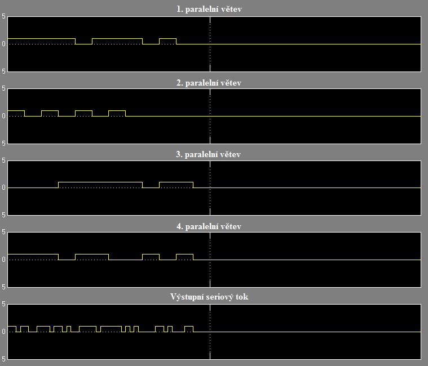Viewport: 428px width, 366px height.
Task: Select the "1. paralelní větev" plot title
Action: pyautogui.click(x=209, y=9)
